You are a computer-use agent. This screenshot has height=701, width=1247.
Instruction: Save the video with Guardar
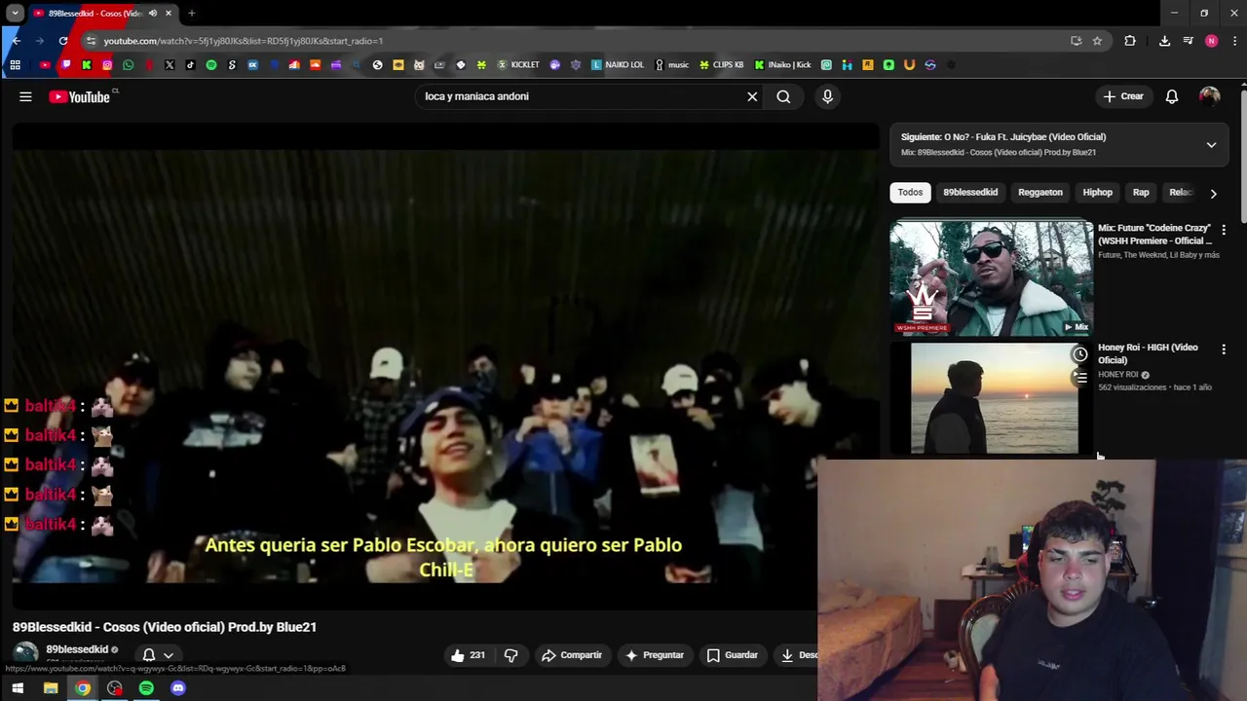coord(732,655)
